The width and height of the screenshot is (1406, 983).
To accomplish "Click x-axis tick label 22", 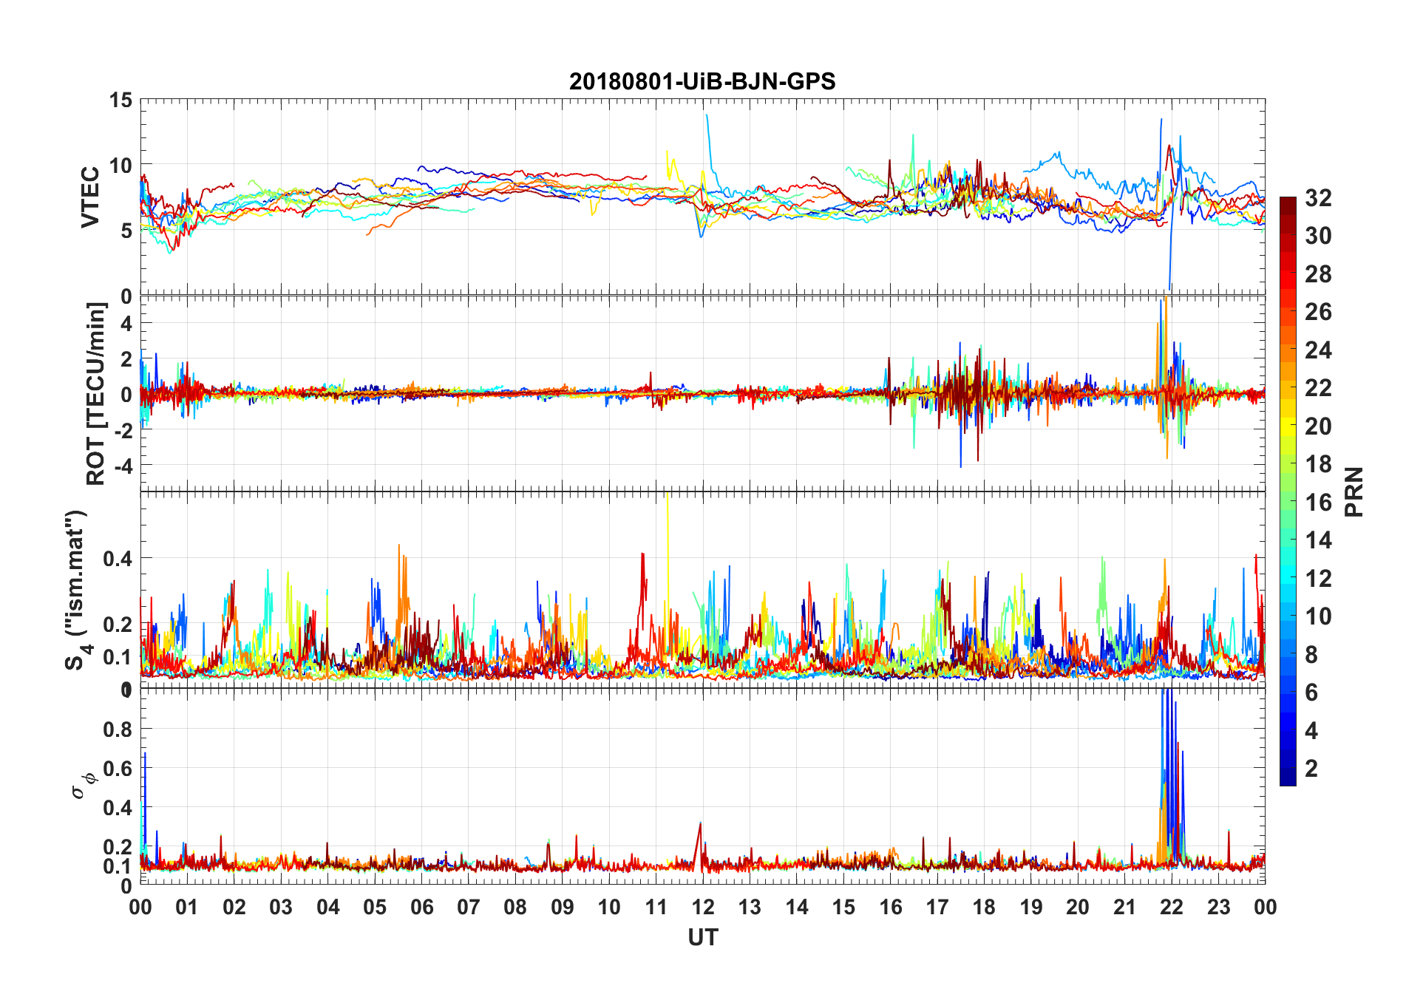I will (1172, 907).
